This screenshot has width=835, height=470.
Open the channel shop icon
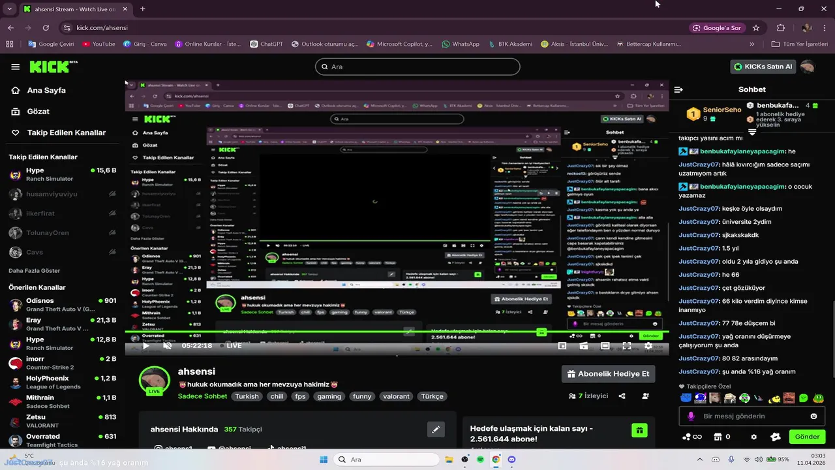718,437
